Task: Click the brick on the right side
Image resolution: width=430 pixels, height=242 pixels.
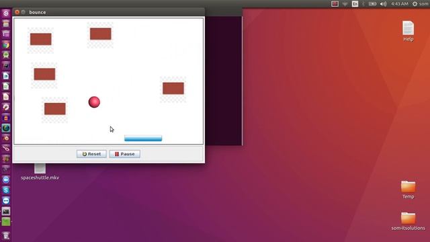Action: [173, 88]
